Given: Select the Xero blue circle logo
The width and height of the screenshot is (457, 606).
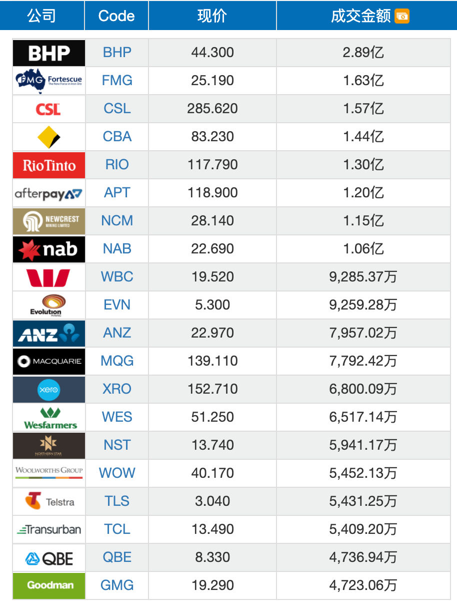Looking at the screenshot, I should 49,390.
